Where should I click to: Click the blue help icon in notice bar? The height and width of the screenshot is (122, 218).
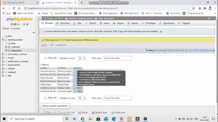tap(161, 32)
